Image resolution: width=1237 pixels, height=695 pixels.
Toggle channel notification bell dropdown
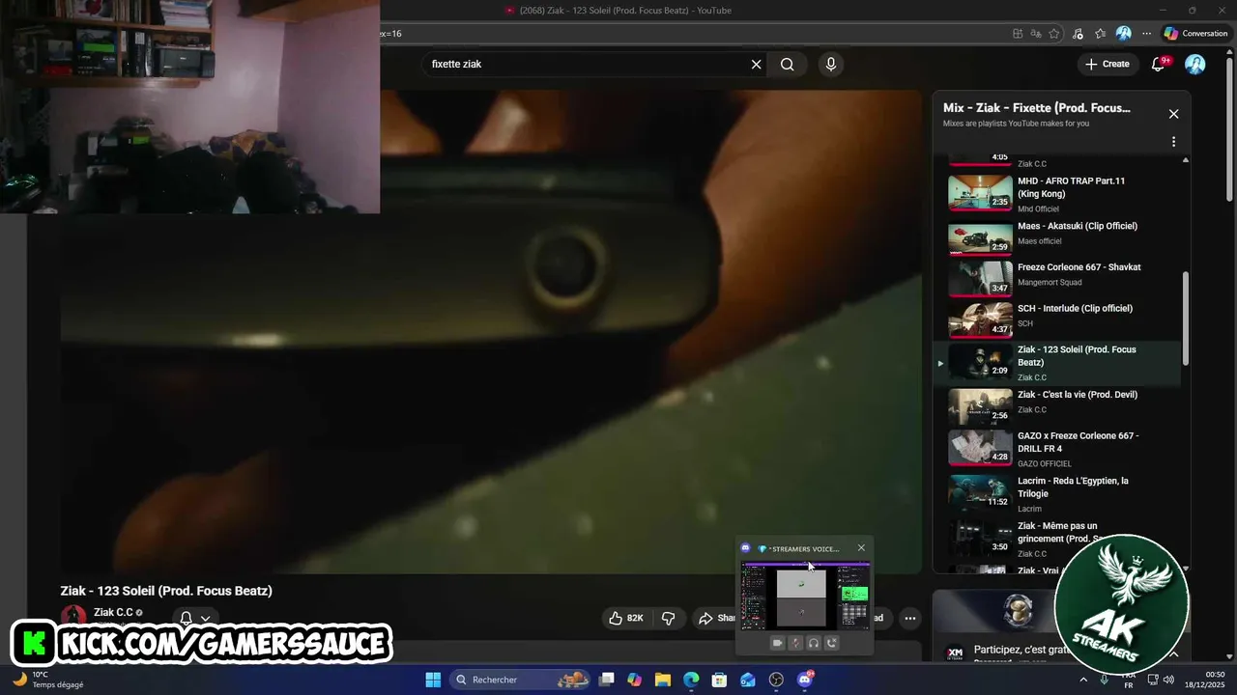click(195, 618)
